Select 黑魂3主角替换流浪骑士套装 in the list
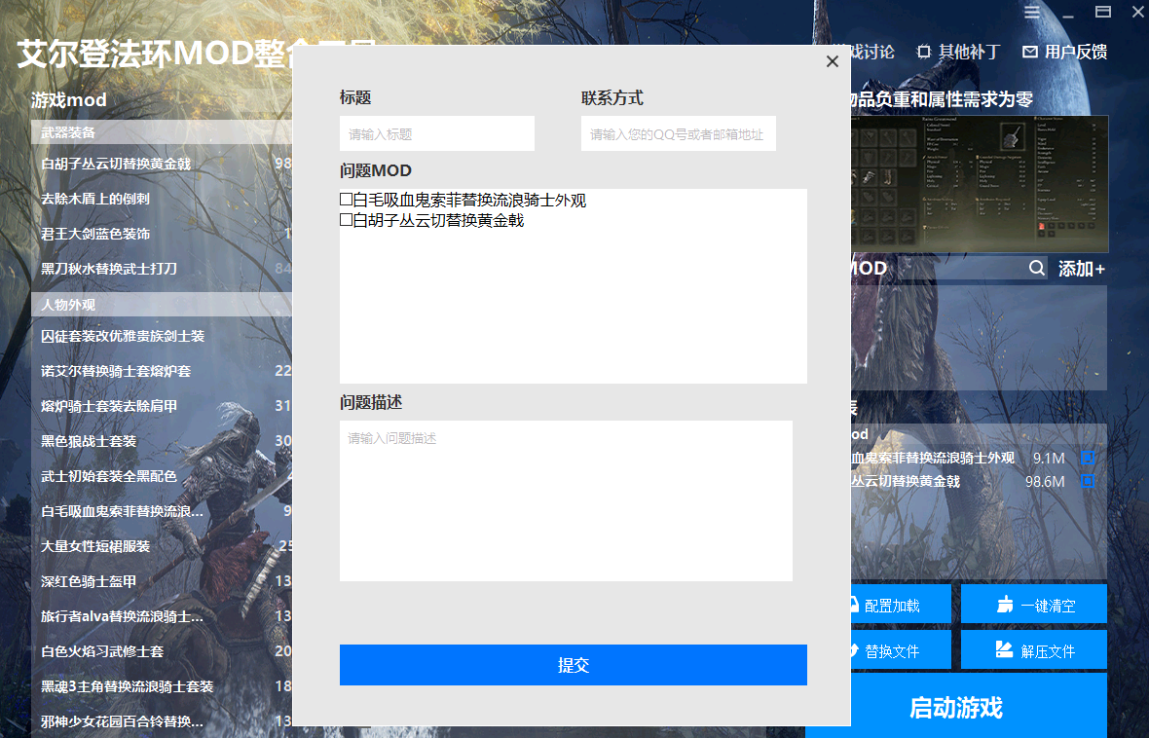 click(x=127, y=686)
